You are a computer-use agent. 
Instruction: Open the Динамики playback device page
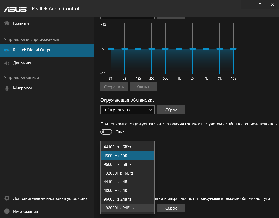coord(23,63)
